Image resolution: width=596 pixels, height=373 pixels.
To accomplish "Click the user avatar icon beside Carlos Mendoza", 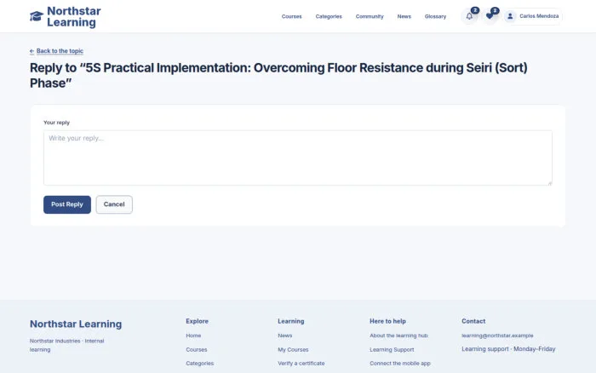I will click(510, 16).
